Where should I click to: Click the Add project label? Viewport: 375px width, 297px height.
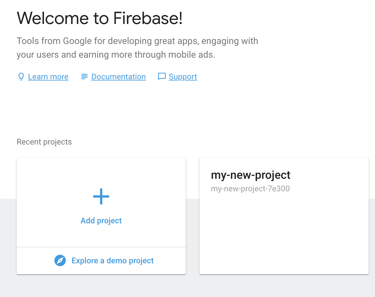(x=101, y=220)
